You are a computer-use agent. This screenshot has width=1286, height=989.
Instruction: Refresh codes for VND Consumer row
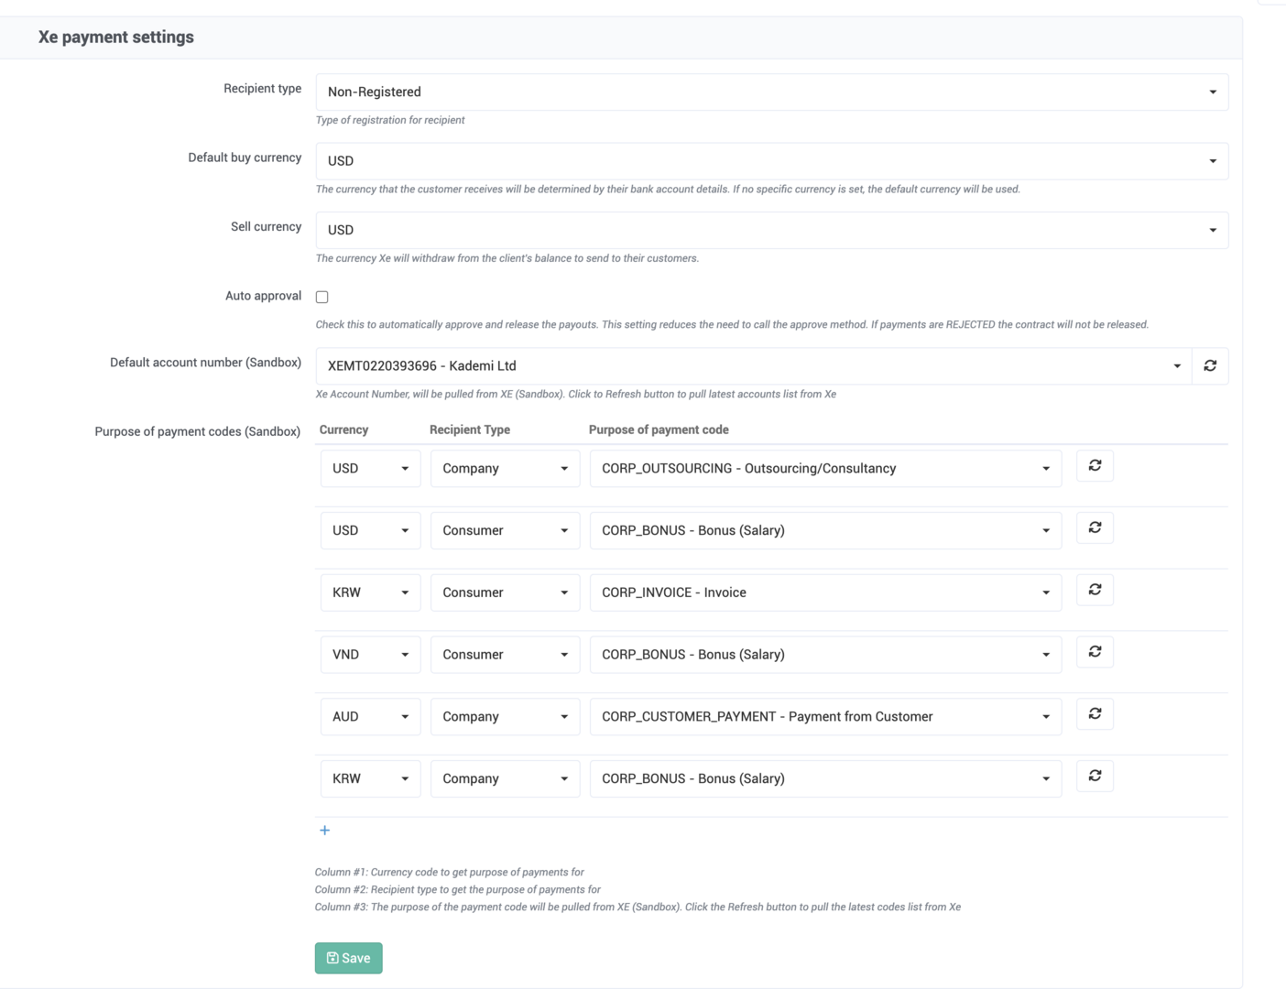coord(1095,652)
